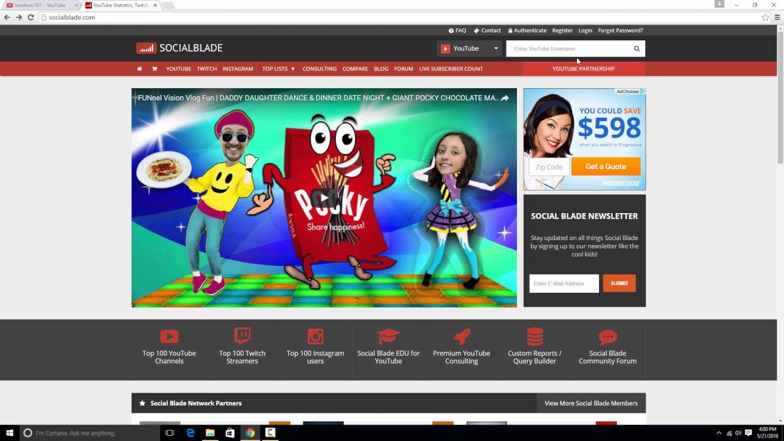Open YOUTUBE nav menu item

click(x=178, y=69)
